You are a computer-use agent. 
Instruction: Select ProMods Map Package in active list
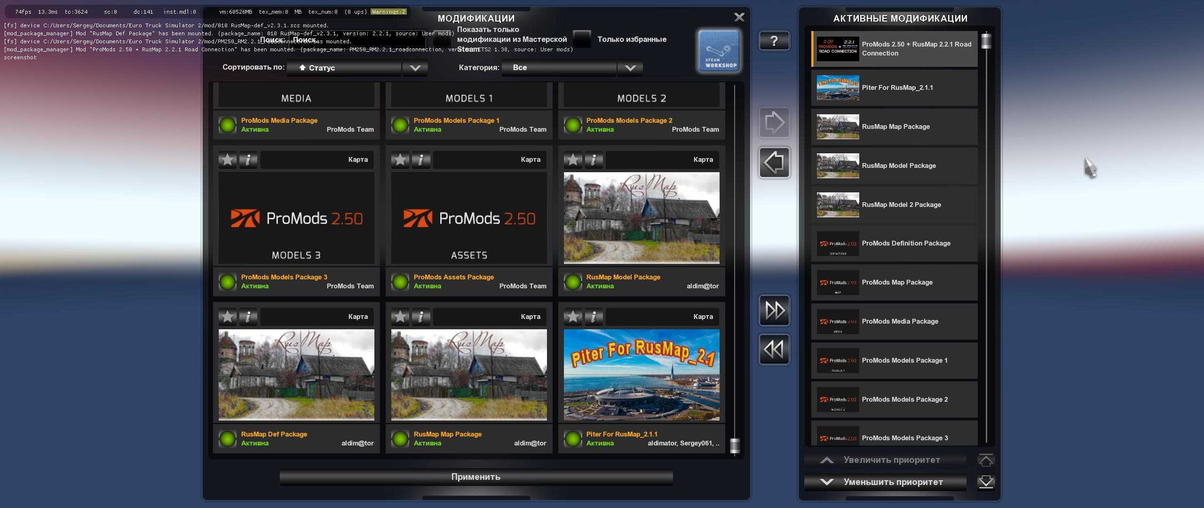pos(894,283)
